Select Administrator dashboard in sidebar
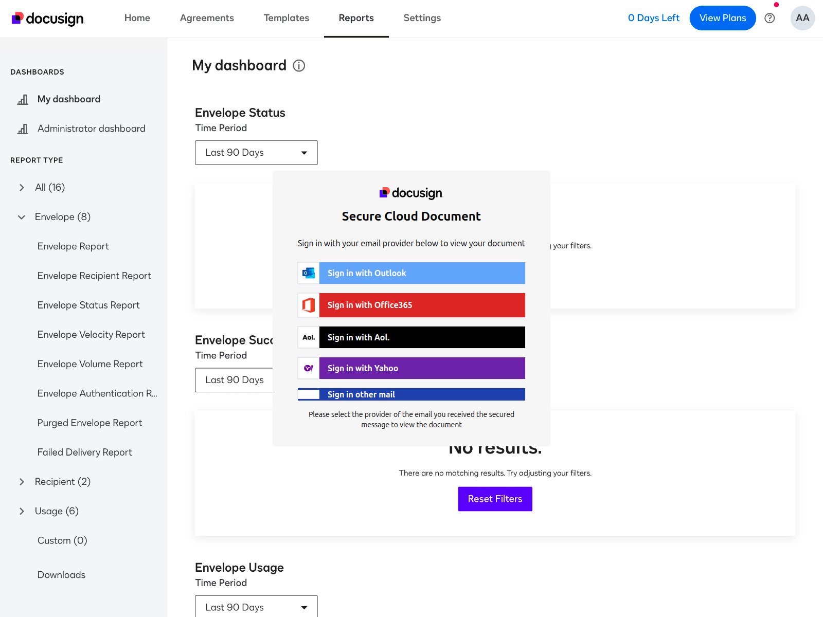 [x=92, y=129]
